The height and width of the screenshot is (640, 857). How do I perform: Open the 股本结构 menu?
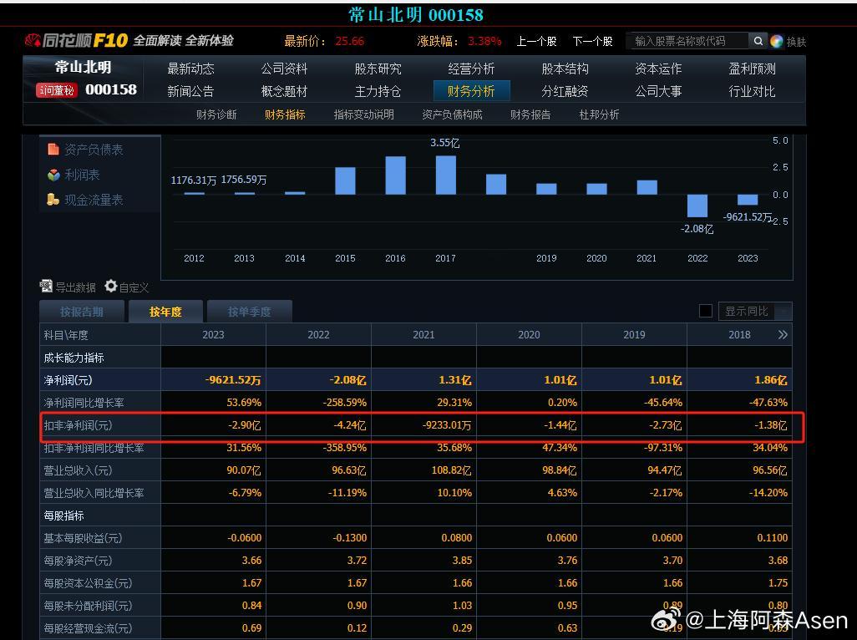click(x=565, y=69)
